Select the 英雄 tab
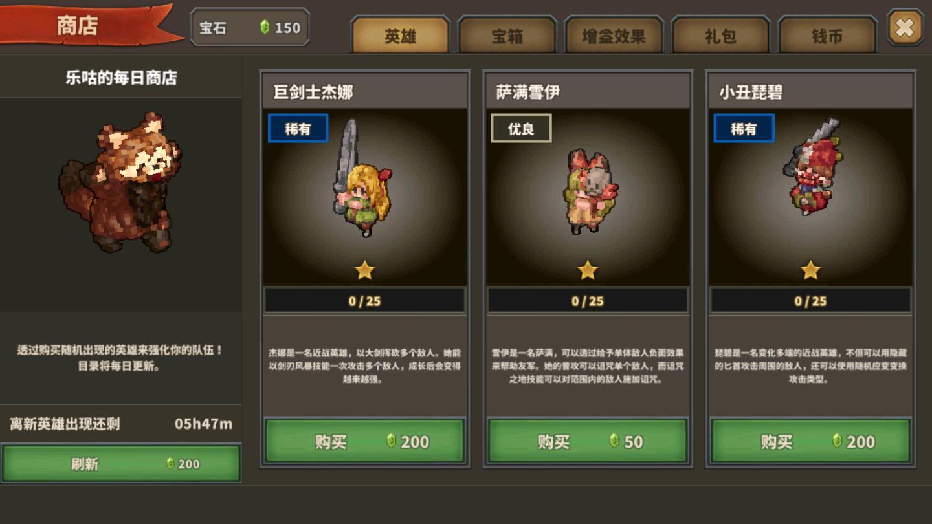 [401, 36]
